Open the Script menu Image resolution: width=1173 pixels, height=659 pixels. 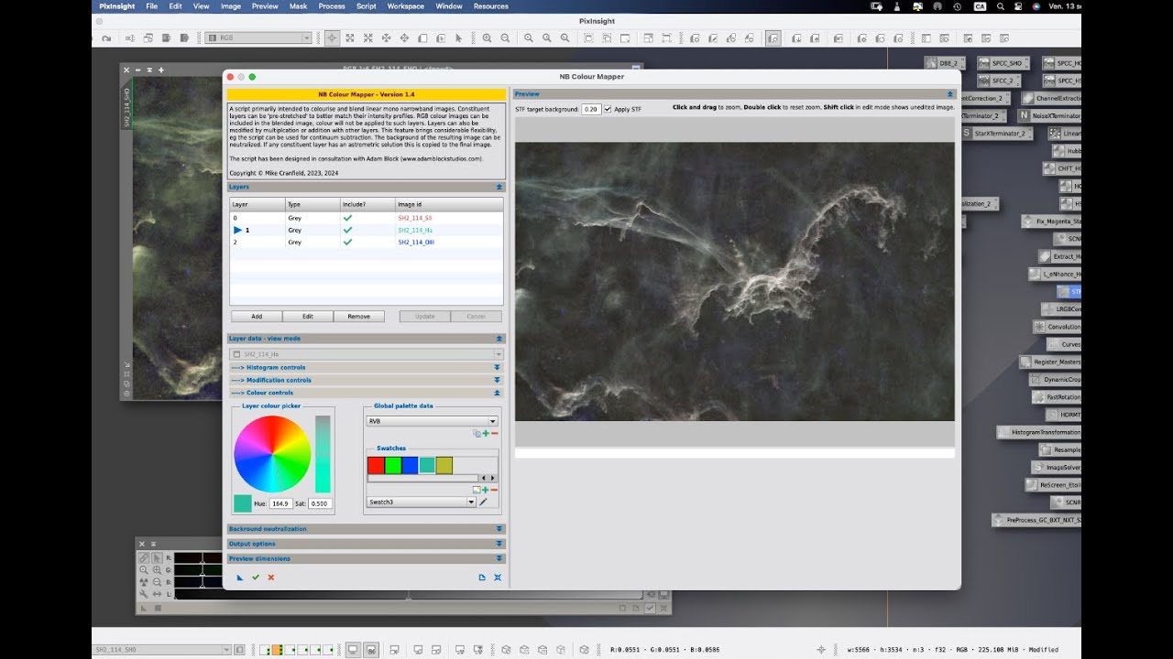point(367,6)
